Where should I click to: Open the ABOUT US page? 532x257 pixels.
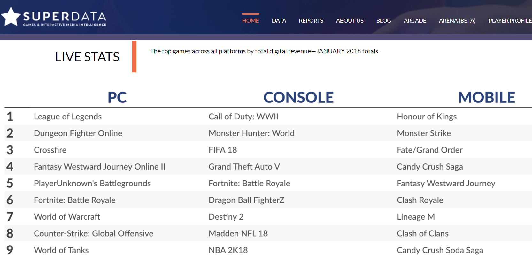click(x=350, y=20)
